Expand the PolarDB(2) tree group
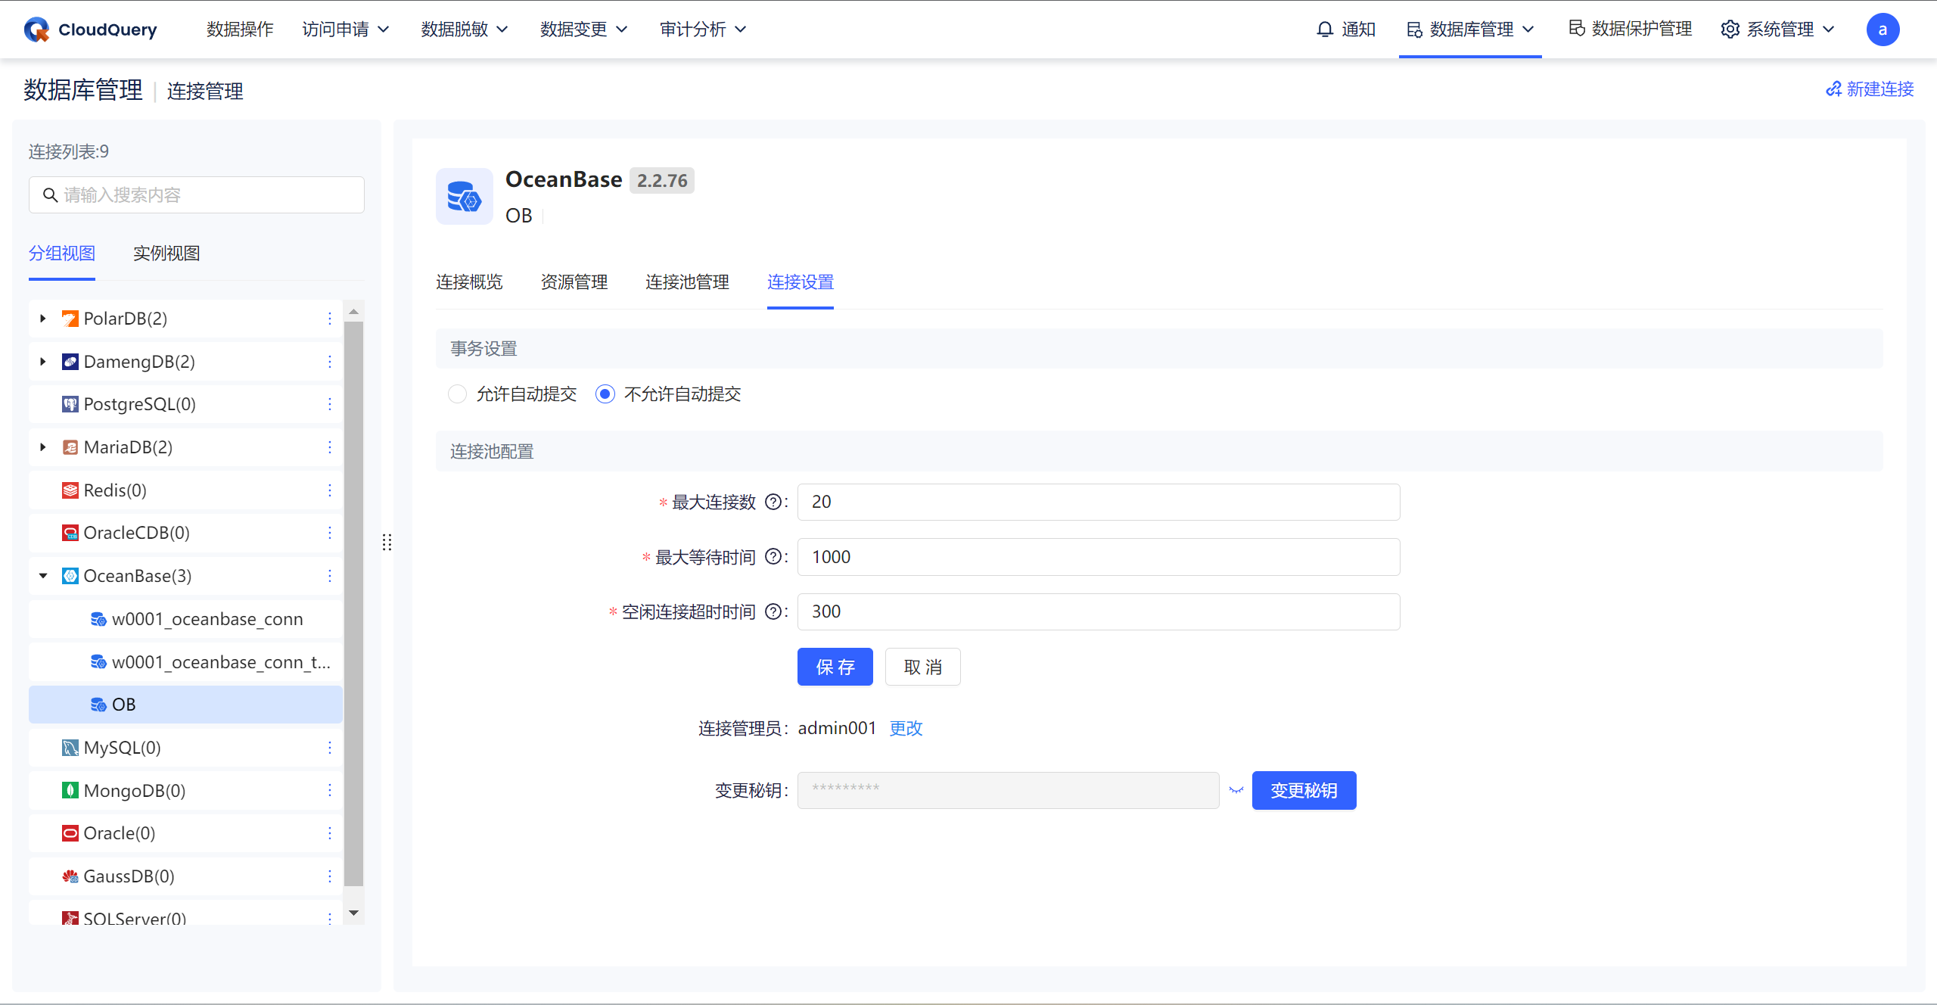 43,319
